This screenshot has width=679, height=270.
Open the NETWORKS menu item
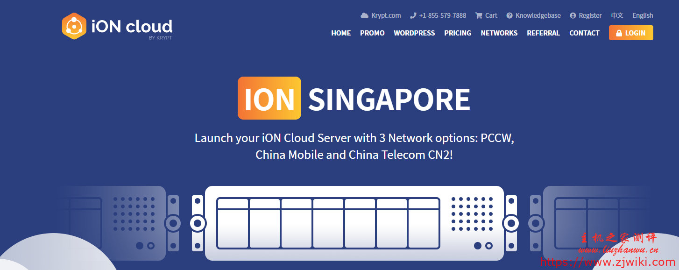click(499, 33)
